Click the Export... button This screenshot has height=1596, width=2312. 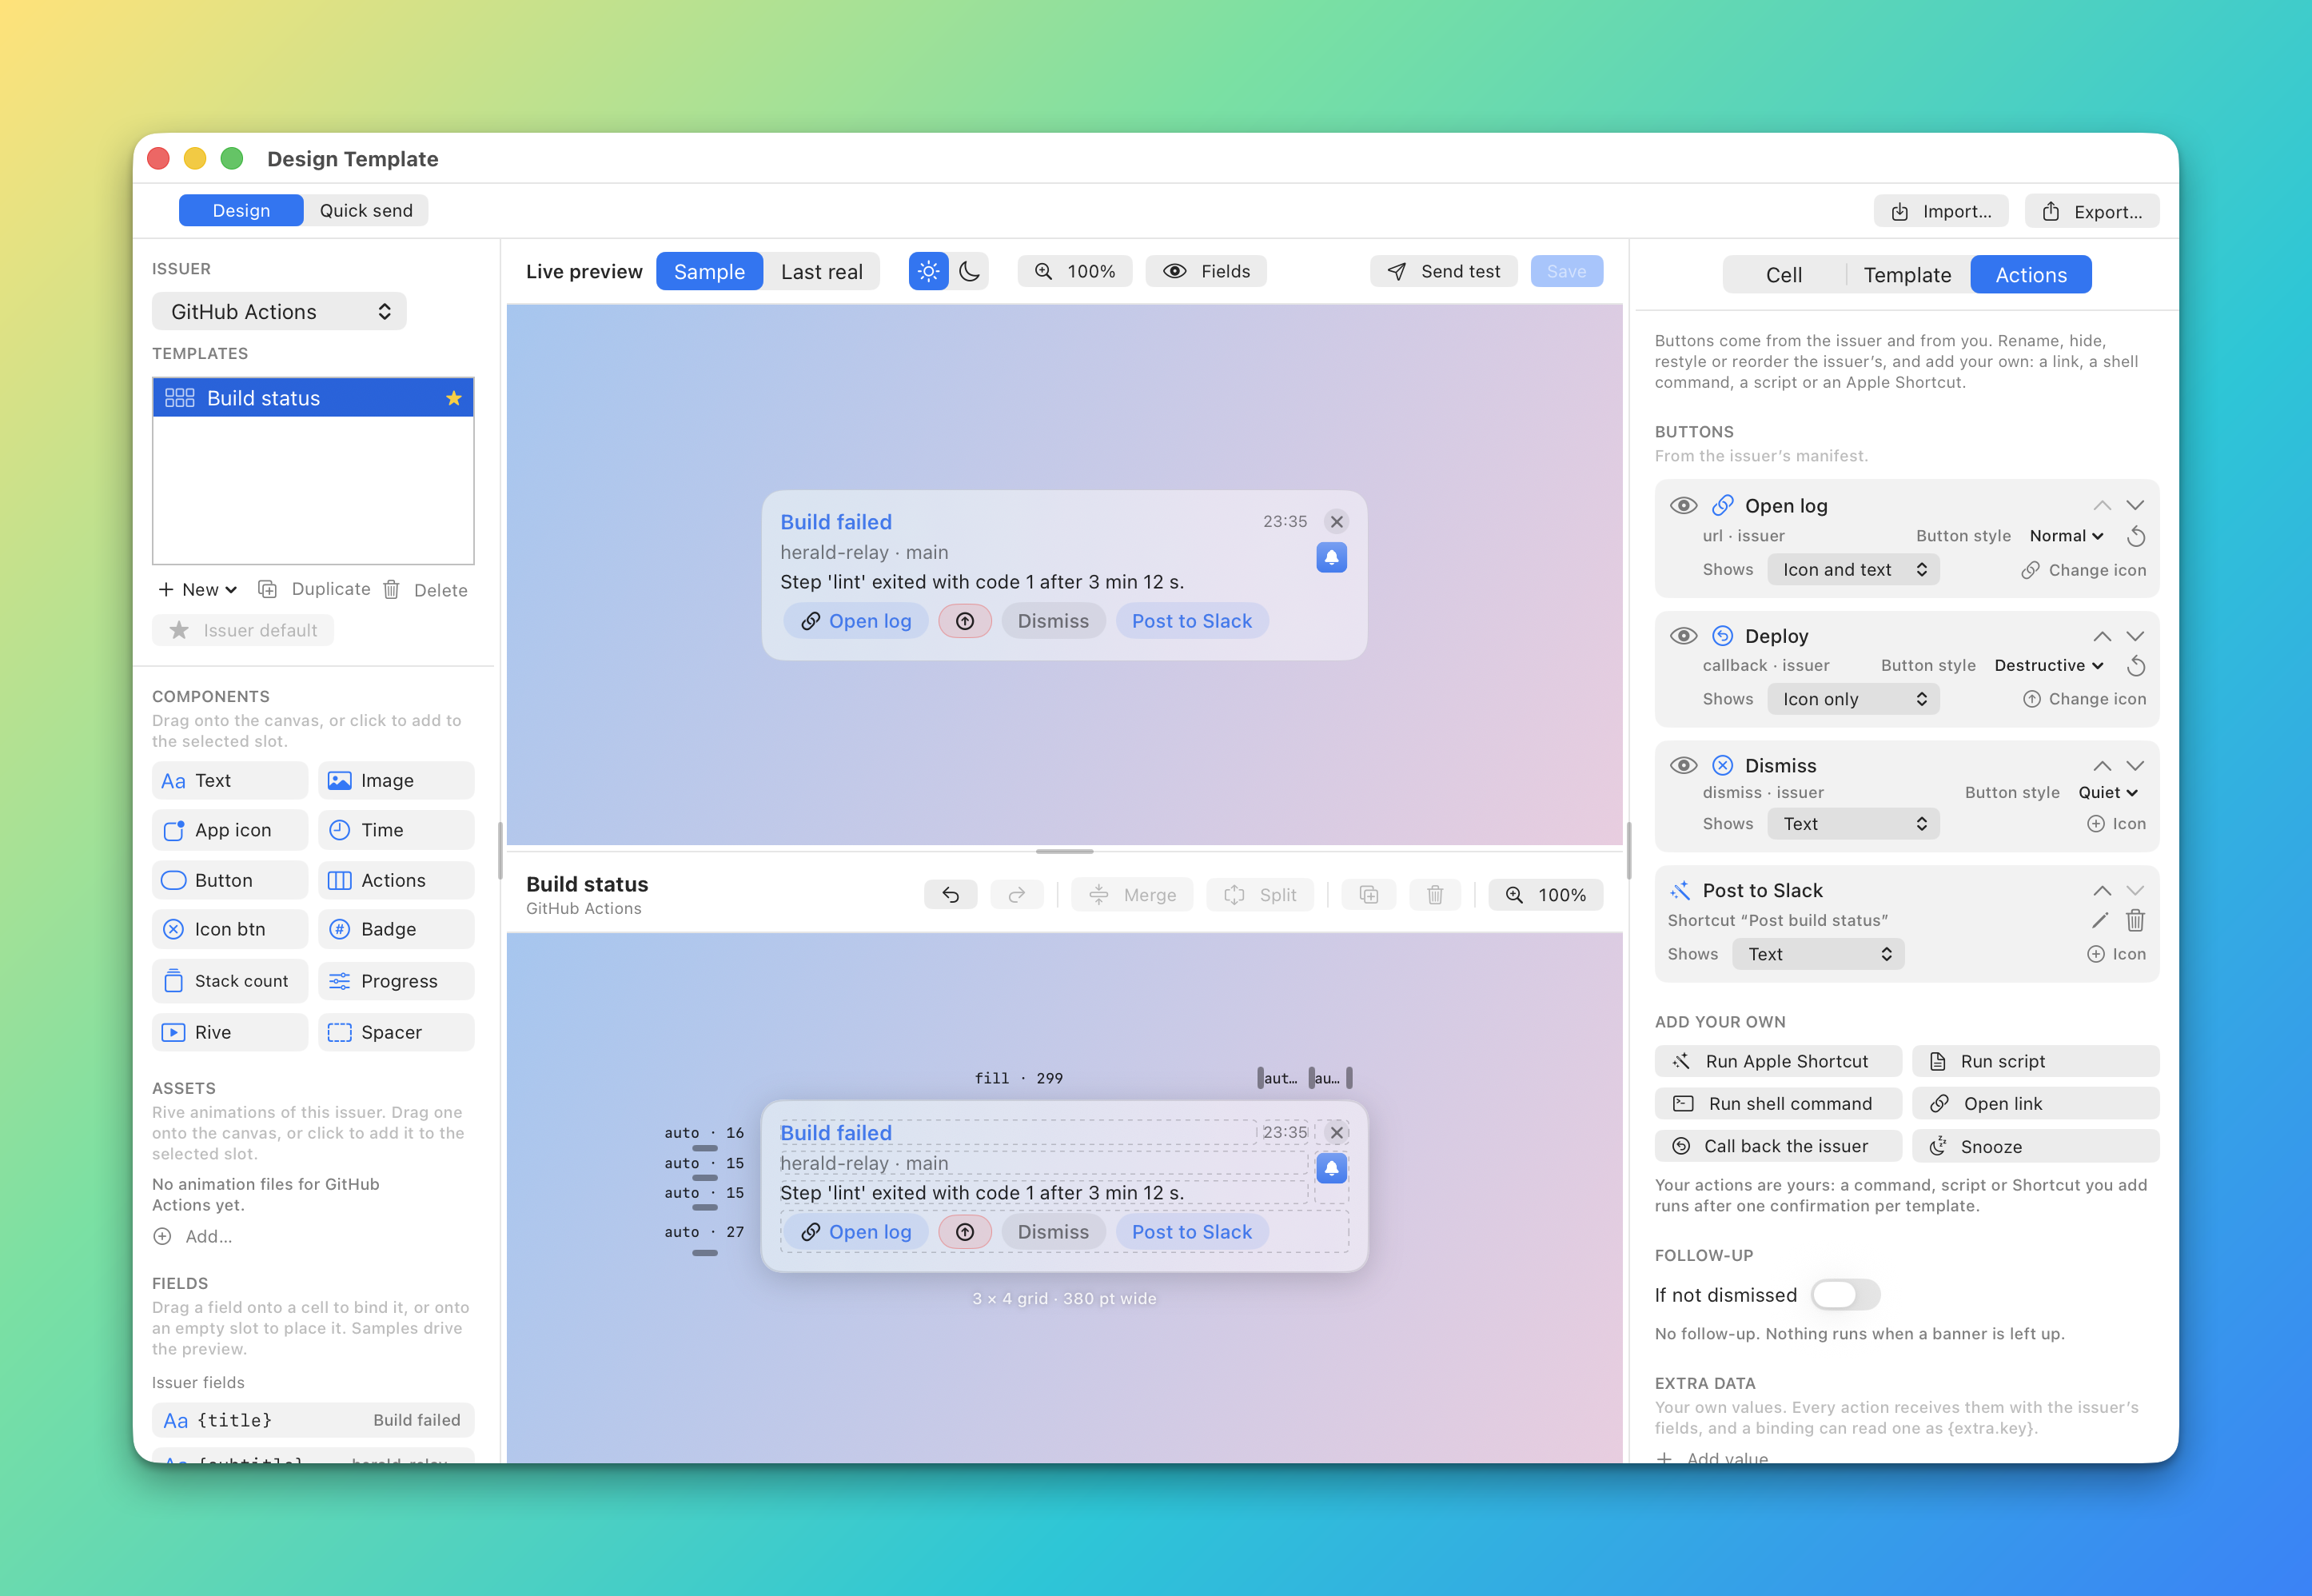point(2092,211)
